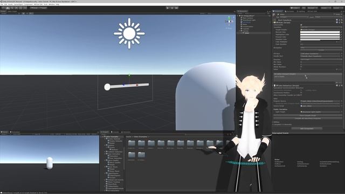Select the sun light gizmo in Scene view

click(x=129, y=33)
